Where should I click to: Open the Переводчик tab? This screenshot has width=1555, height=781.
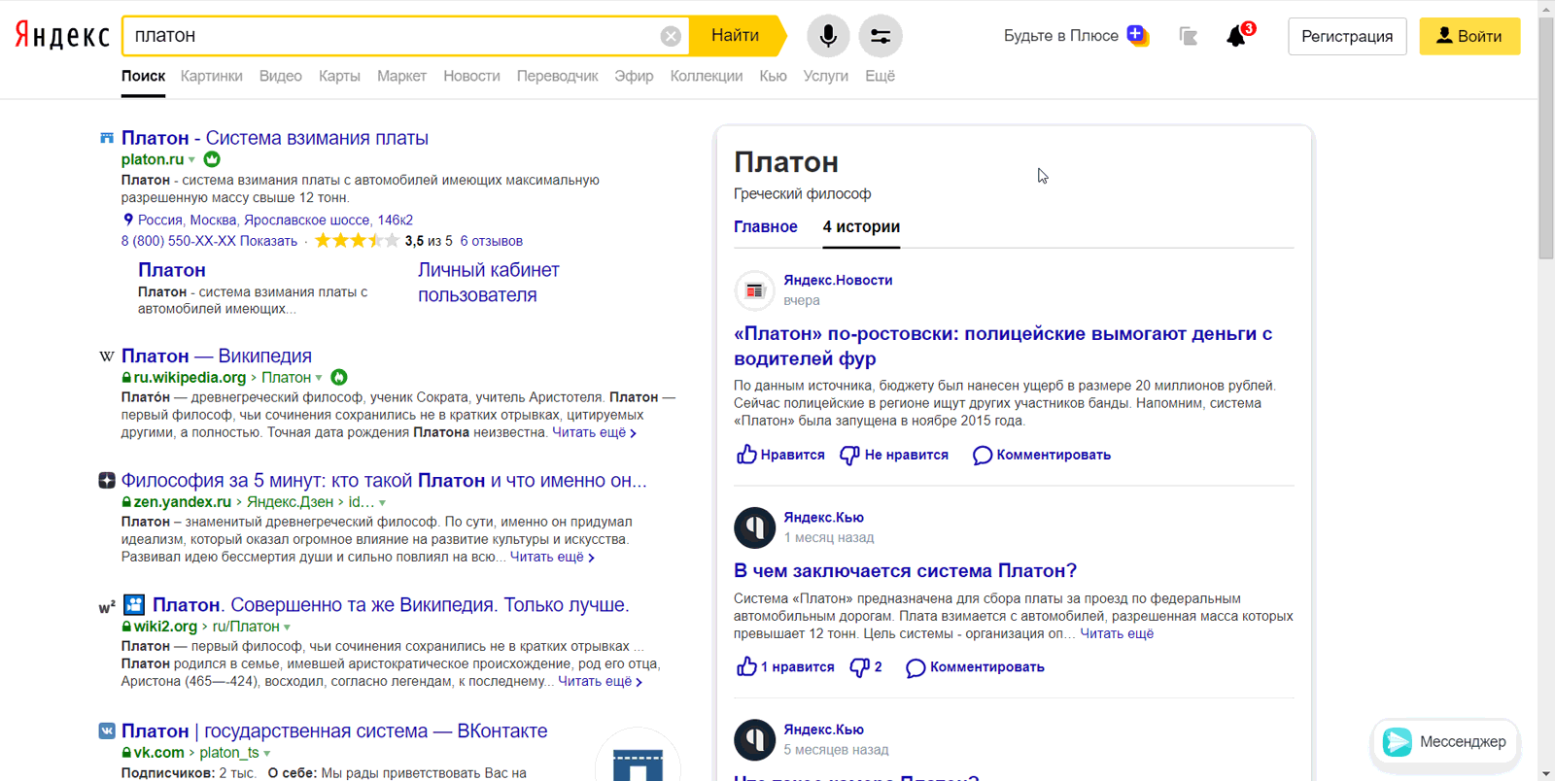(557, 76)
